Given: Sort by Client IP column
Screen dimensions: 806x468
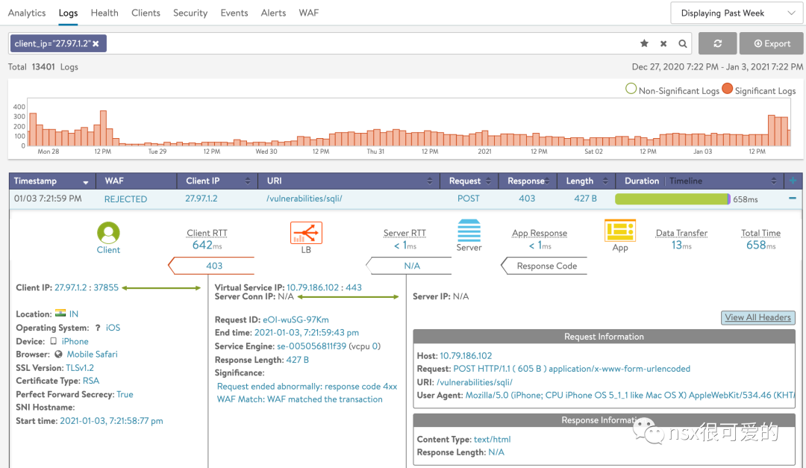Looking at the screenshot, I should 247,181.
